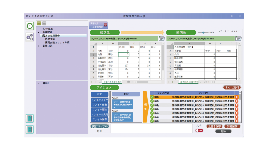
Task: Click the orange trash icon on first action row
Action: [x=236, y=97]
